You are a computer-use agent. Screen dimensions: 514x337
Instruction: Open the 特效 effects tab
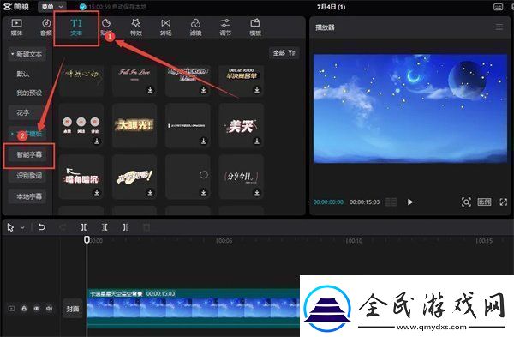coord(135,27)
